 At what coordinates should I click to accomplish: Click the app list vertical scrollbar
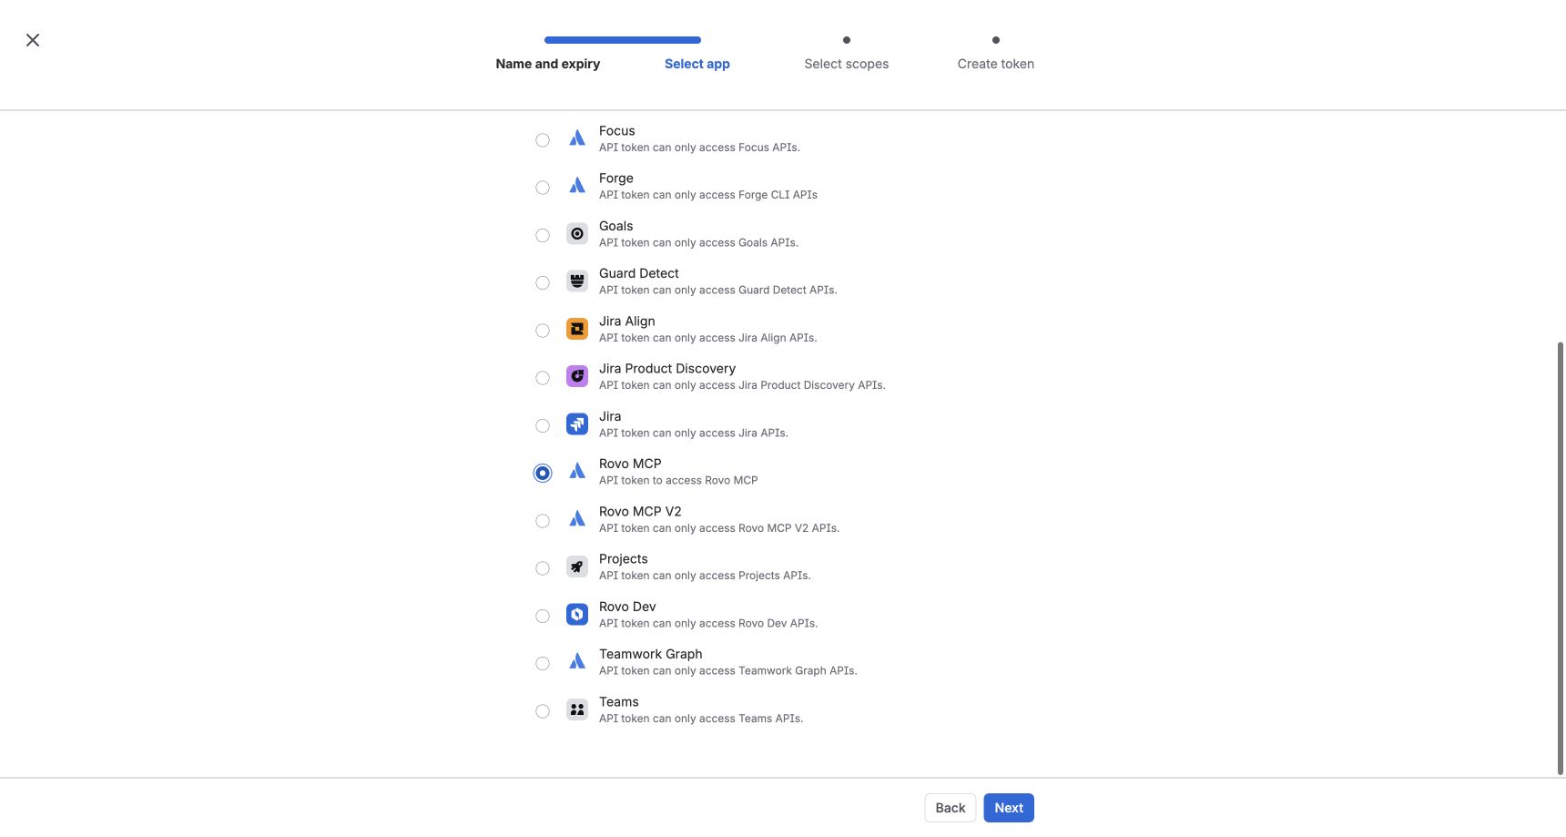pyautogui.click(x=1561, y=558)
